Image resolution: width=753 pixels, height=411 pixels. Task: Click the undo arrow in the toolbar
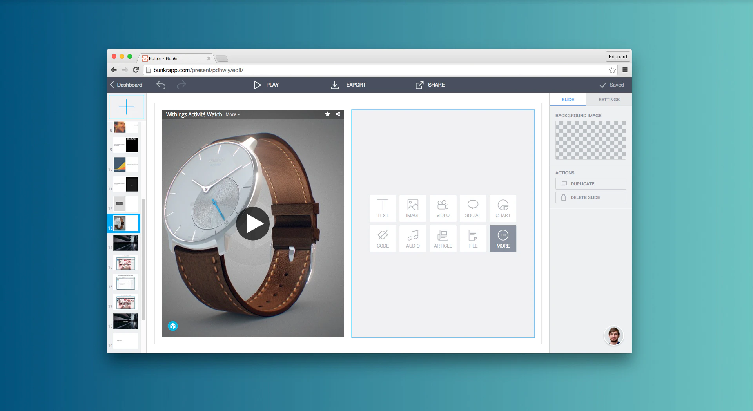[x=161, y=85]
